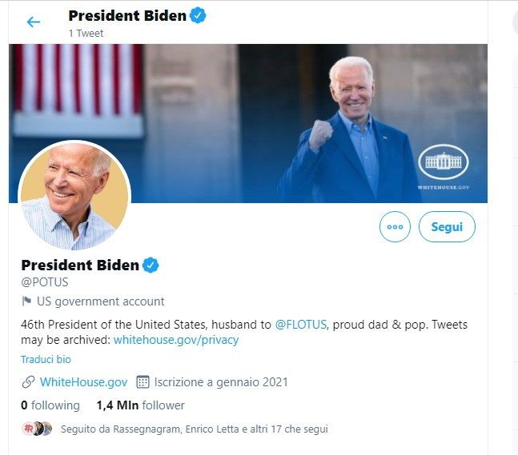View the 1,4 Mln follower list

point(140,405)
